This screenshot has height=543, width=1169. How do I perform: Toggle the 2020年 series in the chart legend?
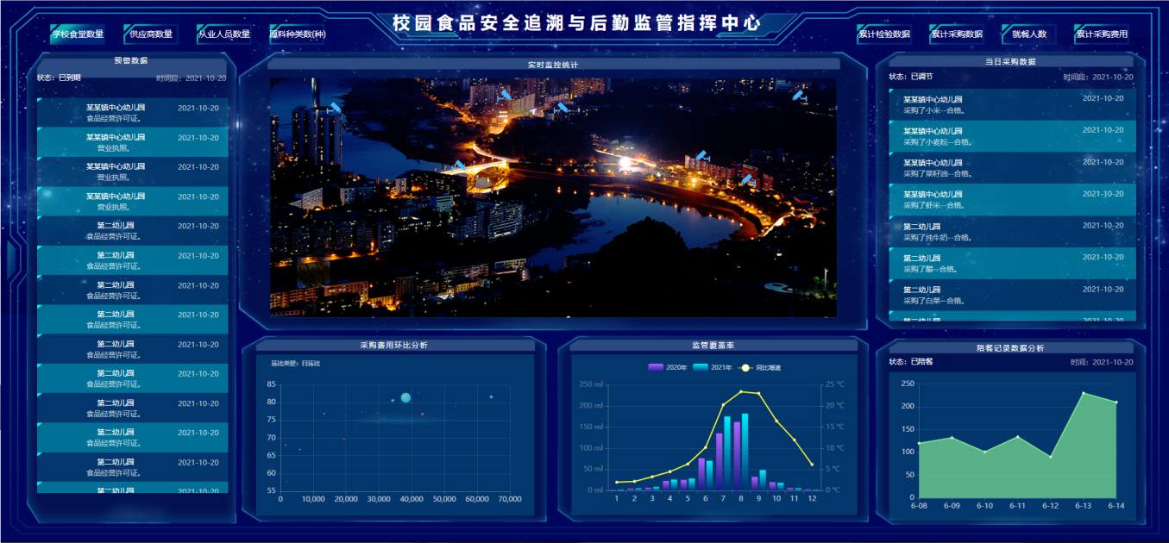point(668,368)
